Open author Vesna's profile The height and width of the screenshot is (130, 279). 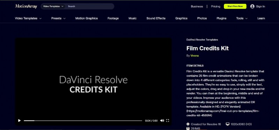click(195, 56)
